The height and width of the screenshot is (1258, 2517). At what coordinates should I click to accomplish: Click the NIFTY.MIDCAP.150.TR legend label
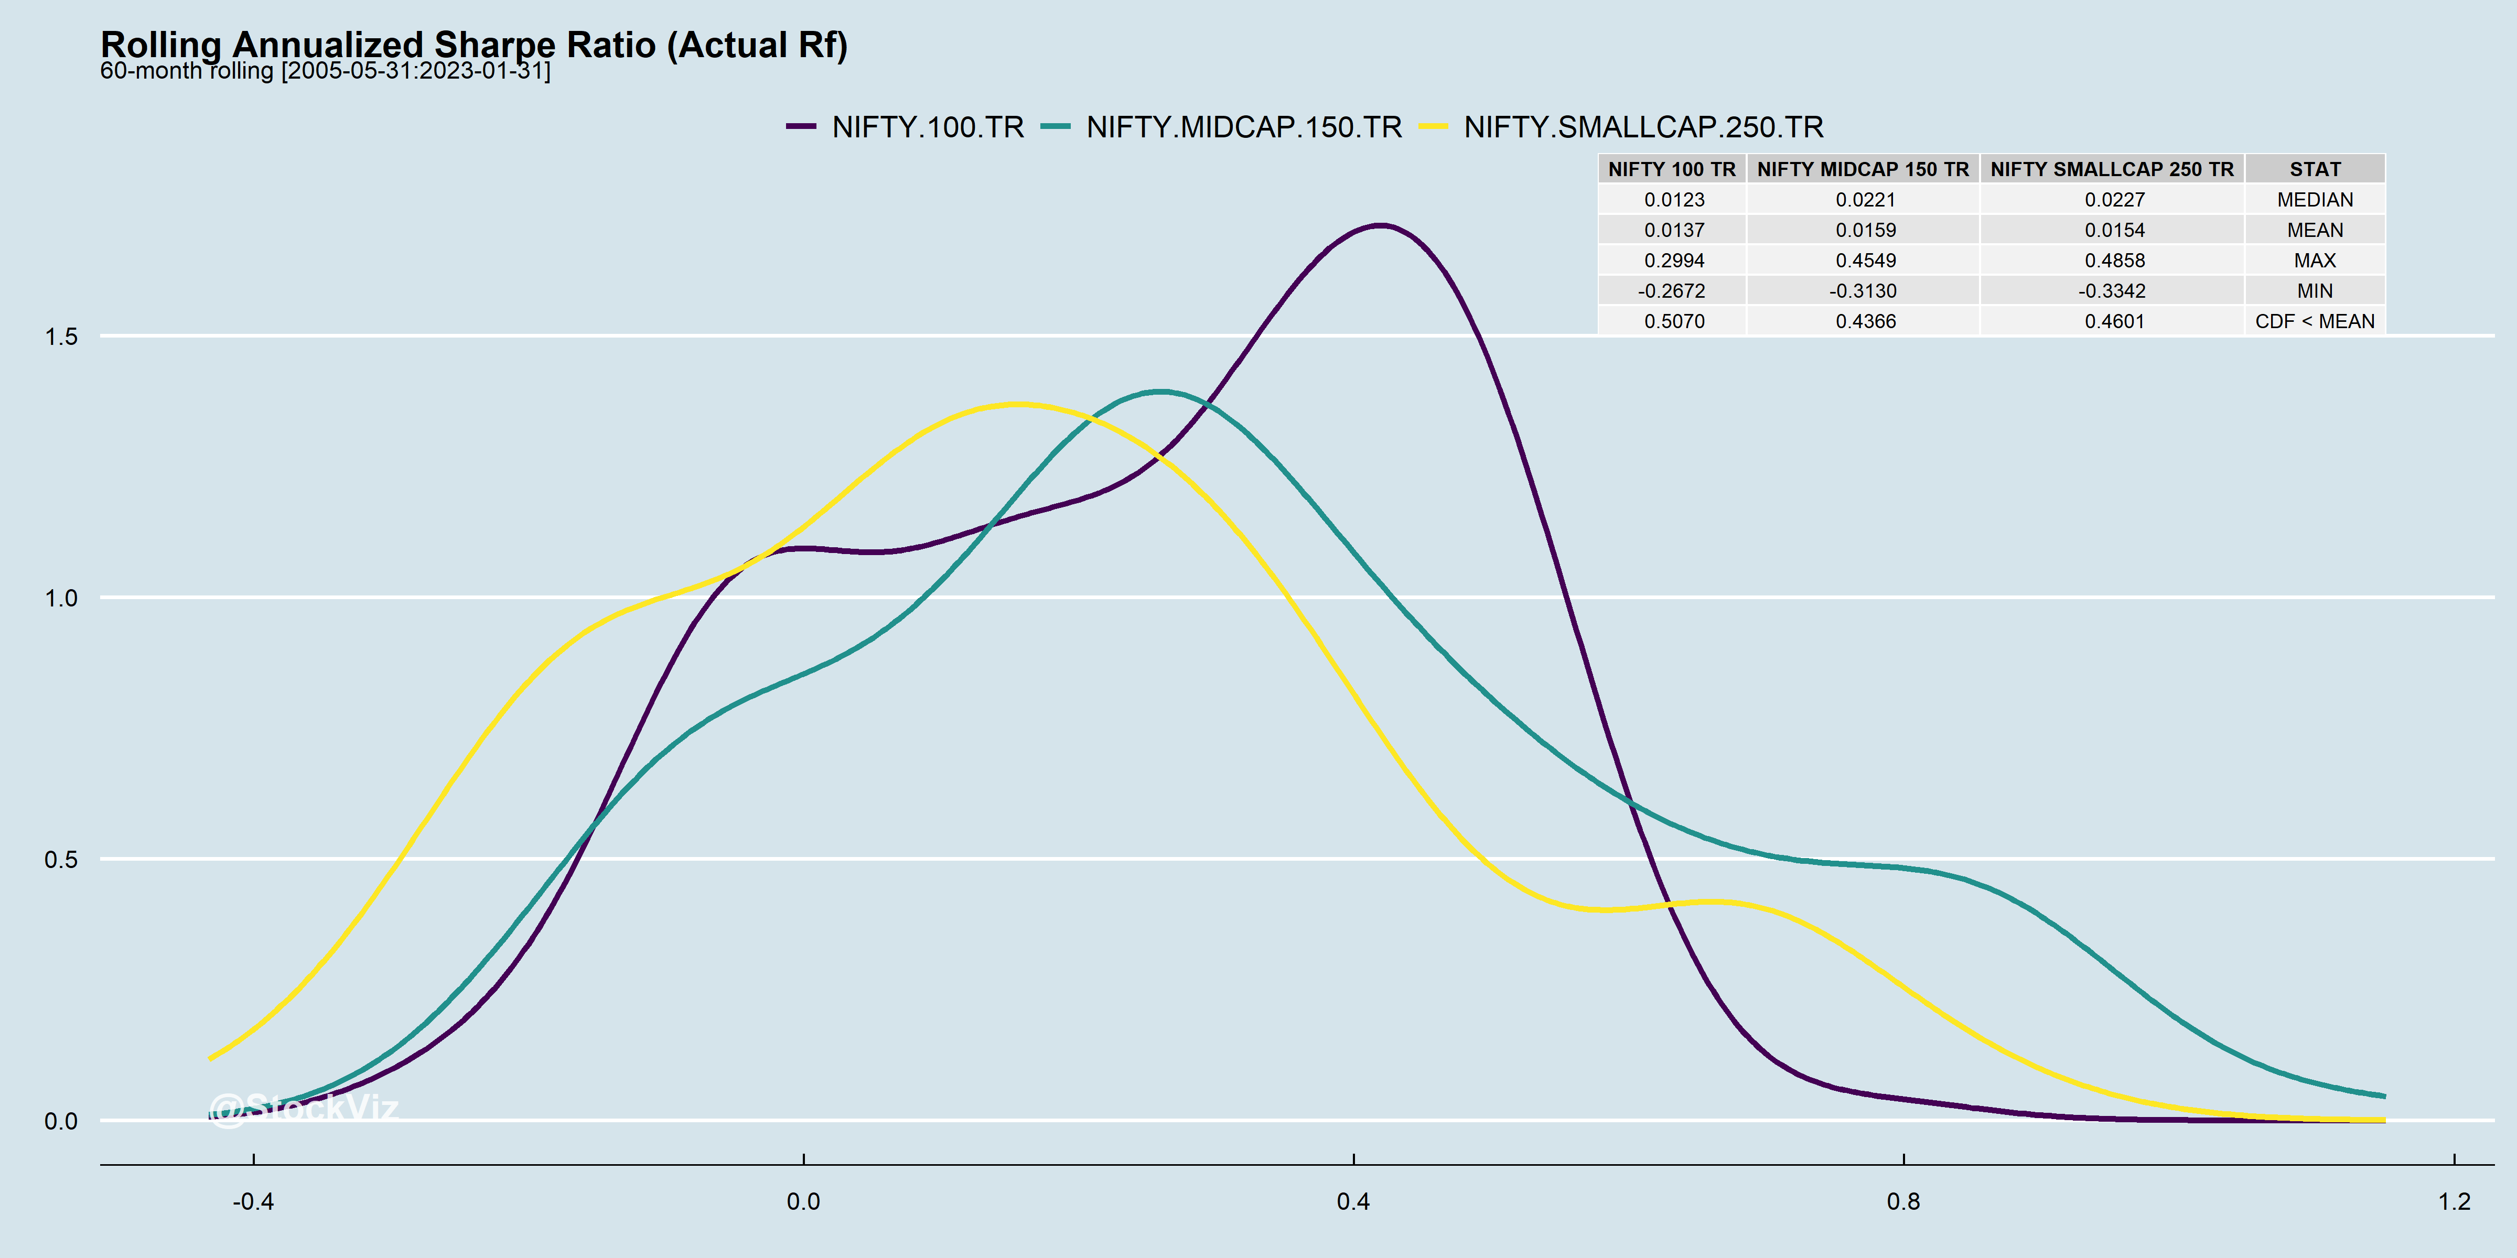(1244, 127)
